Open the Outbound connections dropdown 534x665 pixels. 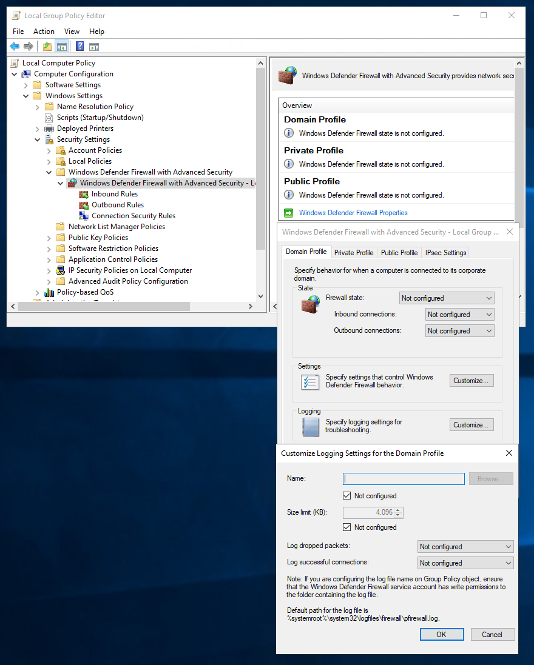[460, 331]
